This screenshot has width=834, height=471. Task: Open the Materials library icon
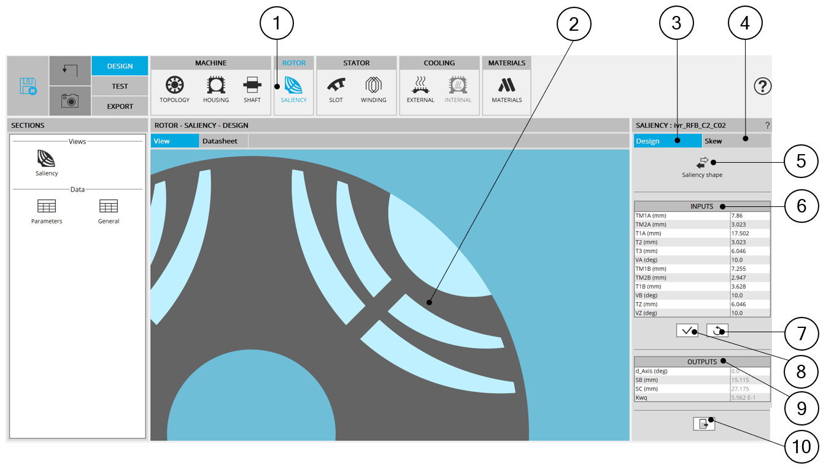click(x=506, y=89)
